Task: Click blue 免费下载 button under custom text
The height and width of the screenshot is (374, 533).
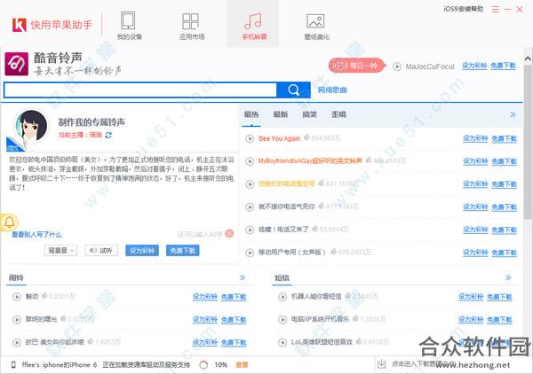Action: pyautogui.click(x=182, y=251)
